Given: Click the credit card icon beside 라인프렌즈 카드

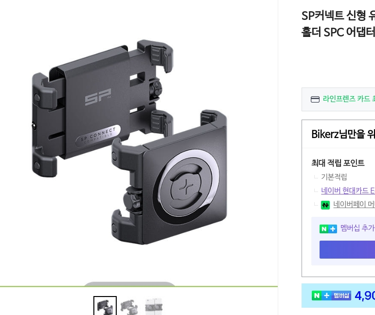Looking at the screenshot, I should click(x=315, y=99).
